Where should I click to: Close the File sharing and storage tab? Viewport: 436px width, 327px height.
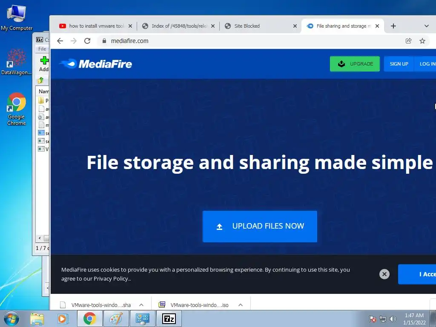coord(377,26)
